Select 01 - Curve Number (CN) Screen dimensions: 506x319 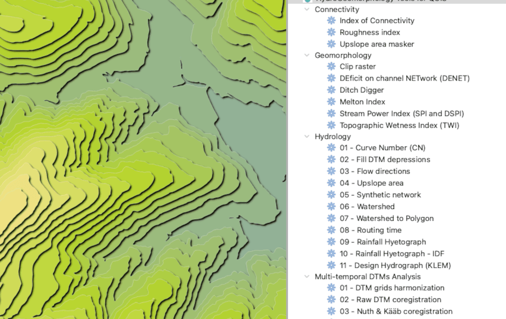[383, 148]
